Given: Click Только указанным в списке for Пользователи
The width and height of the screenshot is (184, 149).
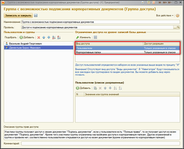Looking at the screenshot, I should 160,48.
